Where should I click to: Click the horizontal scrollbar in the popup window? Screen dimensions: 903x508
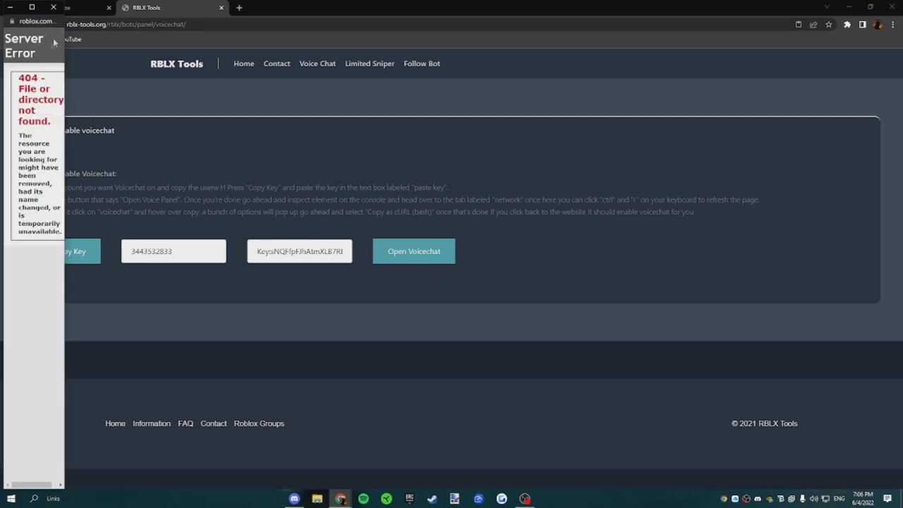pos(32,485)
